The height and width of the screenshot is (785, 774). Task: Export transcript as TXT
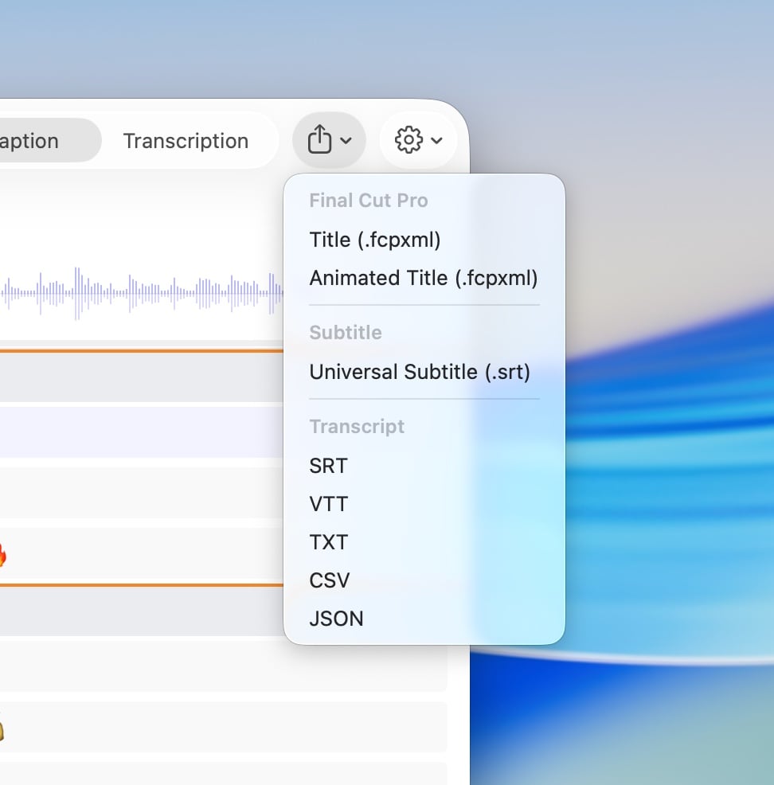click(x=328, y=542)
